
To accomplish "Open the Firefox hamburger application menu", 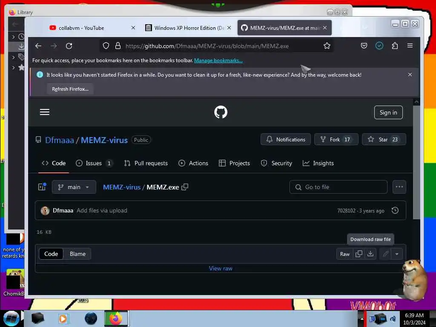I will [410, 46].
